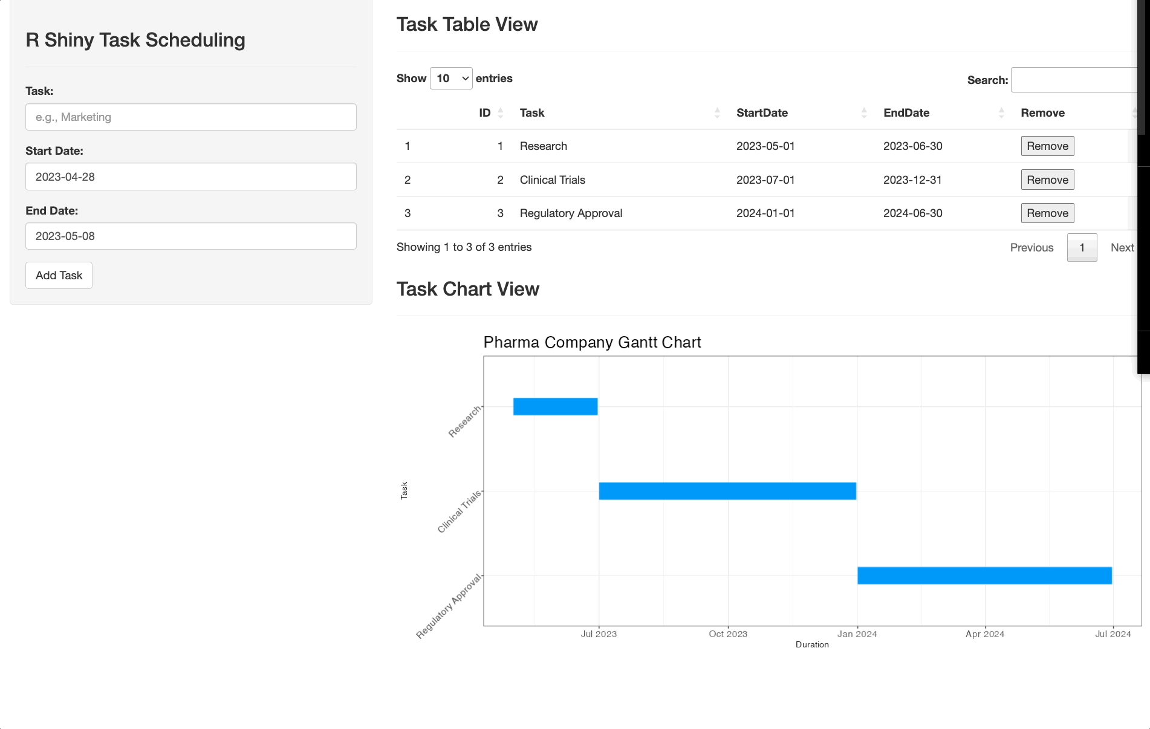Edit the End Date value
Viewport: 1150px width, 729px height.
tap(190, 236)
